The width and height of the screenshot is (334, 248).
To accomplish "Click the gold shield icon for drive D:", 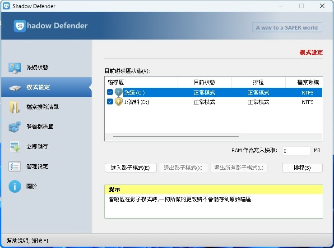I will [118, 102].
